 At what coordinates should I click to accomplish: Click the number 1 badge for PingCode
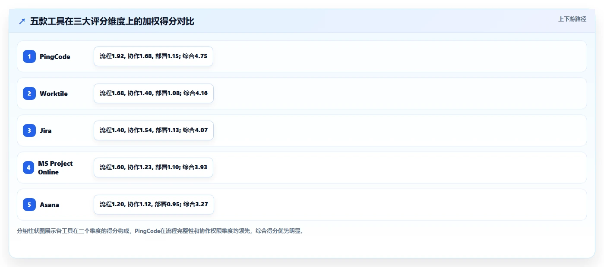click(29, 56)
